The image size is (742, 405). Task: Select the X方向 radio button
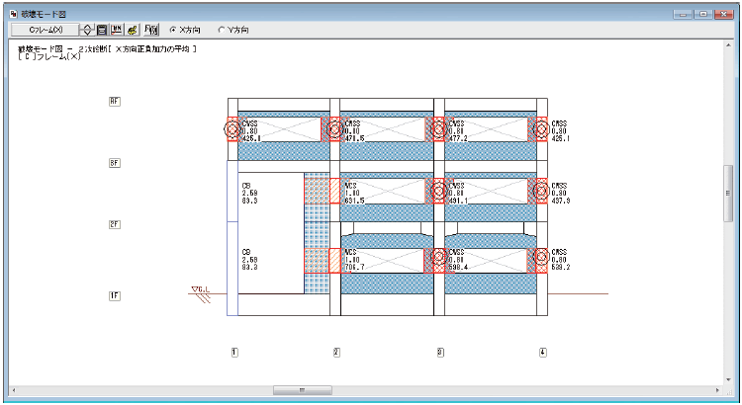[x=173, y=30]
